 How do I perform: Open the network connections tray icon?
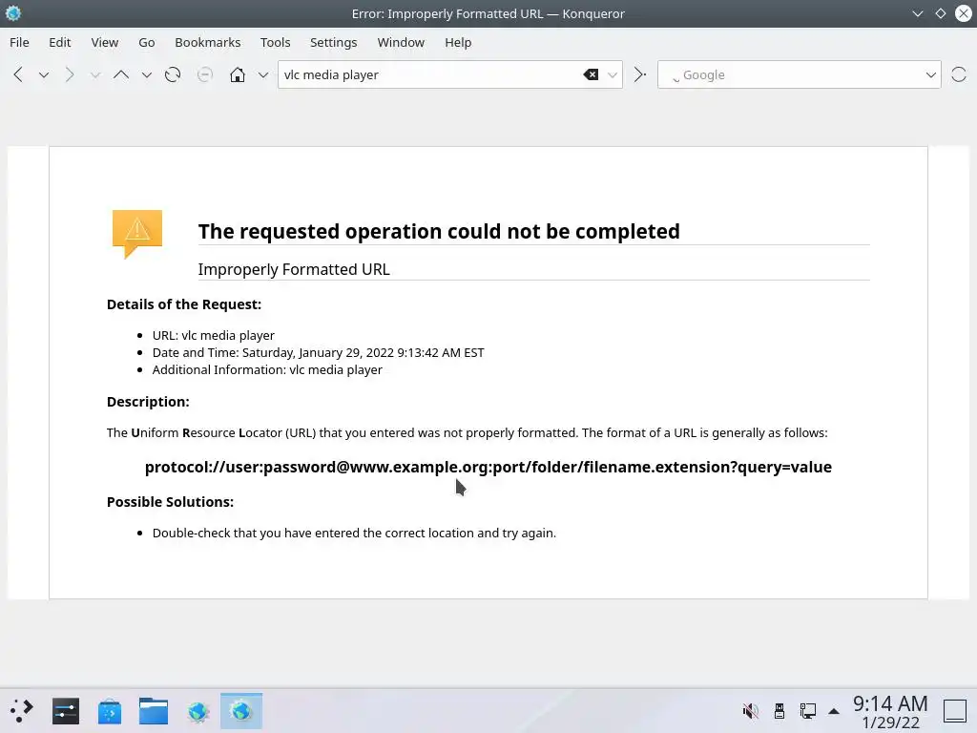click(x=807, y=711)
